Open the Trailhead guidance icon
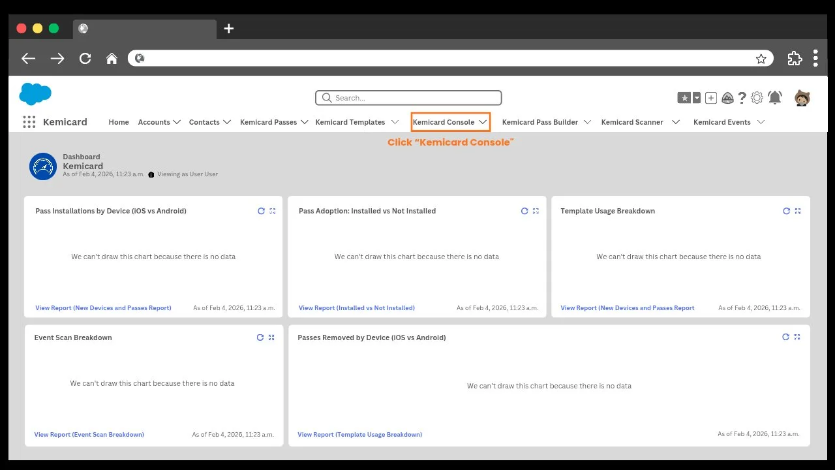 [727, 98]
